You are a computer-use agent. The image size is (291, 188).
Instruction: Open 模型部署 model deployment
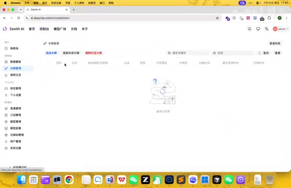[x=15, y=128]
